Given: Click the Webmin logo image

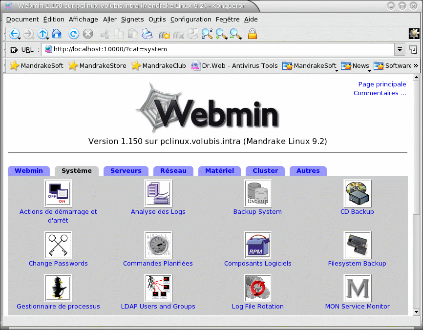Looking at the screenshot, I should tap(207, 108).
